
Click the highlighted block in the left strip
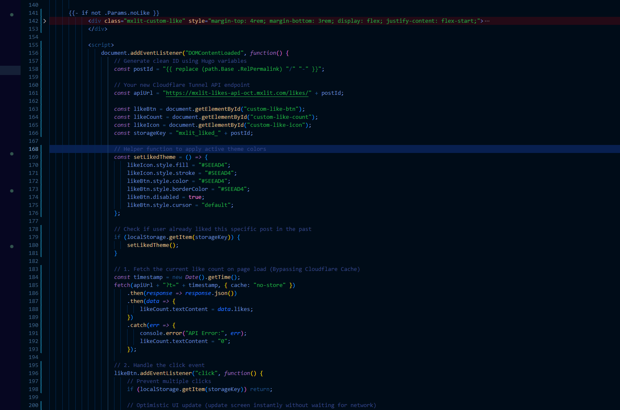point(10,70)
